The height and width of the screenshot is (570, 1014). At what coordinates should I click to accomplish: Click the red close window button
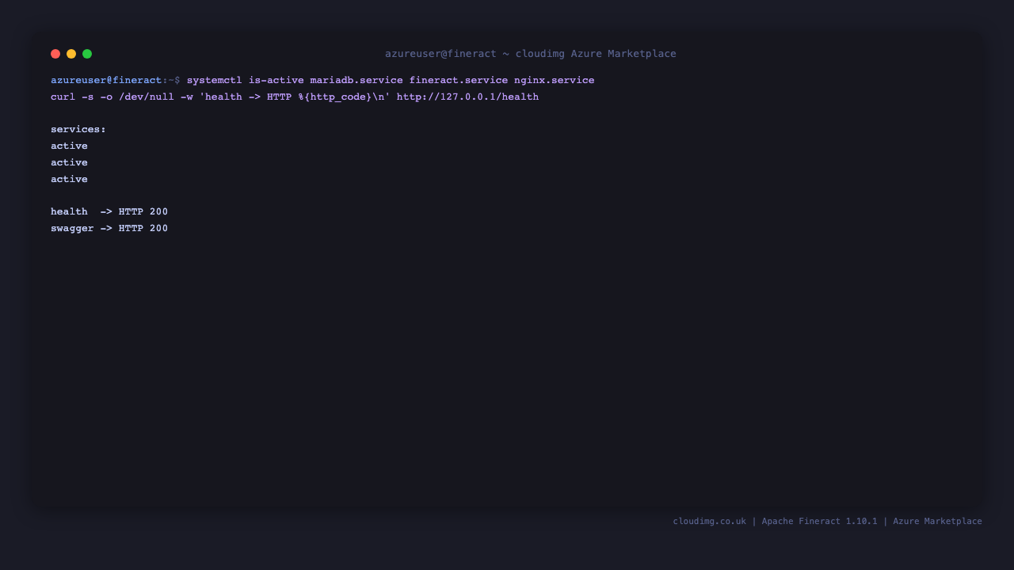tap(55, 54)
